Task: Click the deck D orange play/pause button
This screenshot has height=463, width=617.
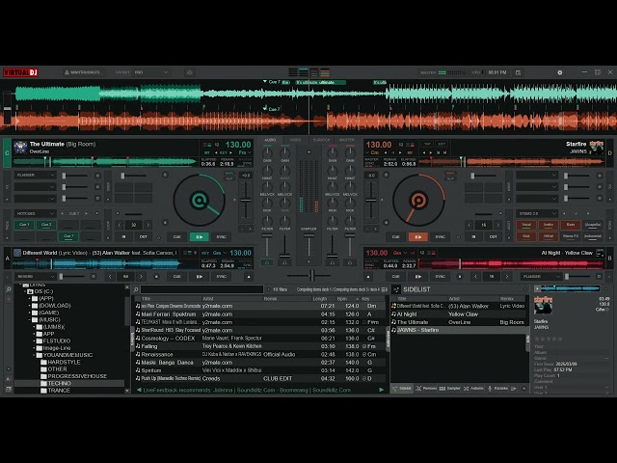Action: [417, 237]
